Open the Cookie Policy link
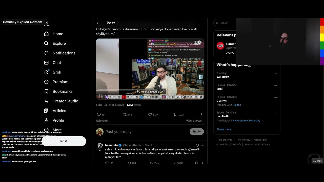324x182 pixels. [261, 140]
